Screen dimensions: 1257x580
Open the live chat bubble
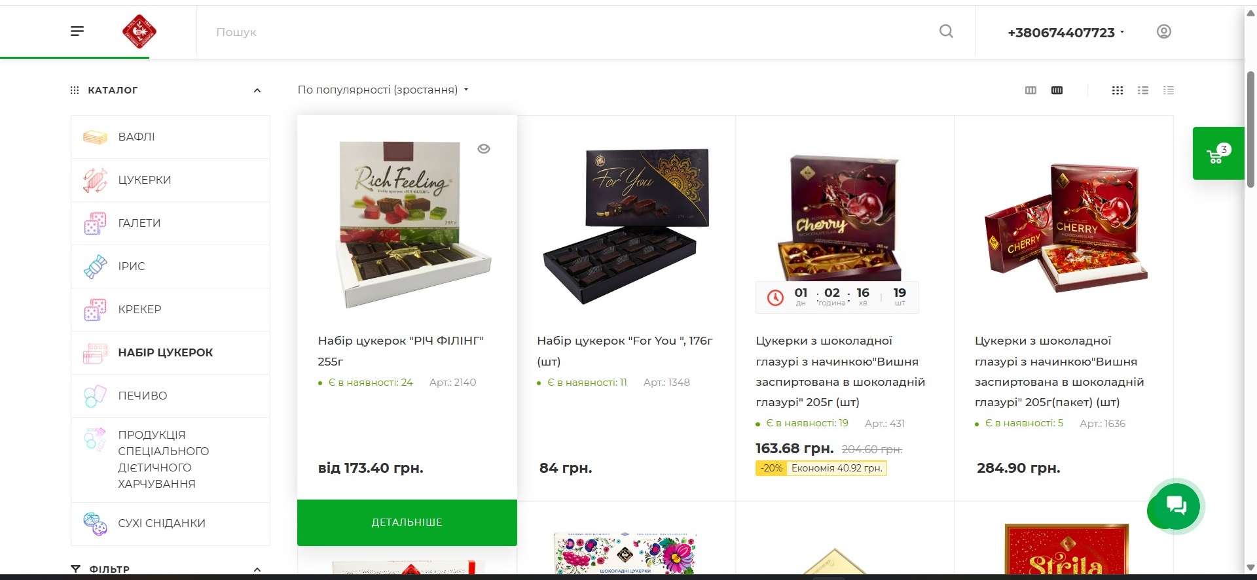[1176, 505]
